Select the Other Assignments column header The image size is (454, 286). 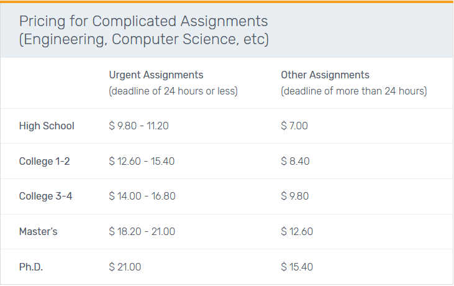click(325, 75)
